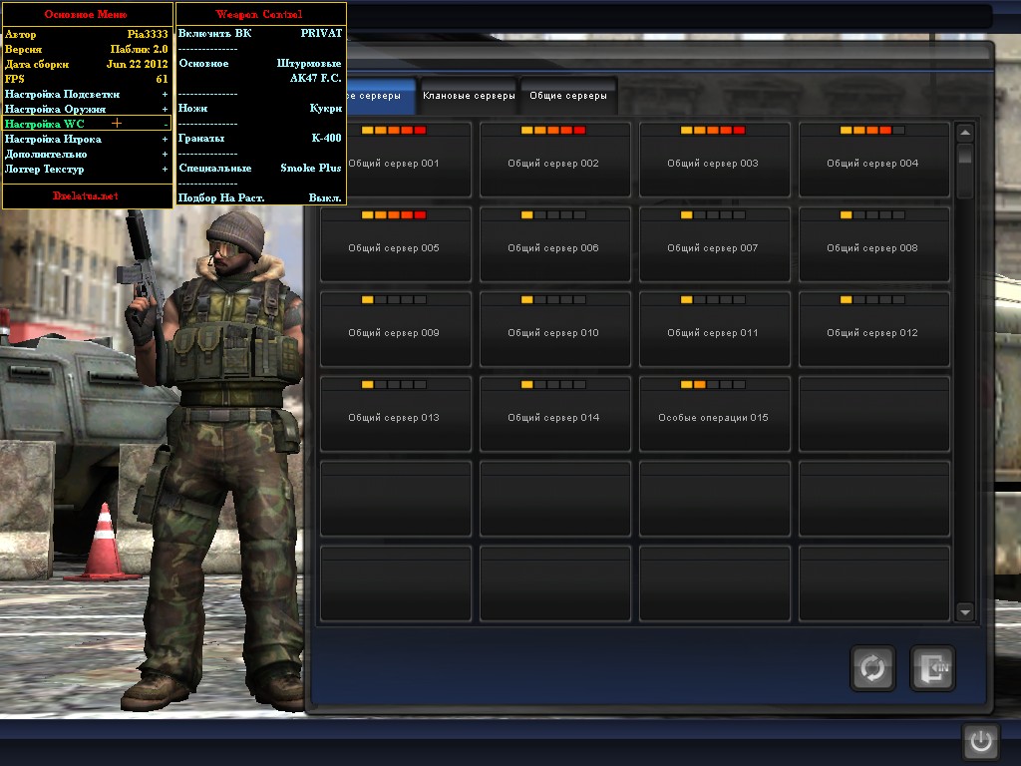Click the power exit icon
1021x766 pixels.
[981, 741]
